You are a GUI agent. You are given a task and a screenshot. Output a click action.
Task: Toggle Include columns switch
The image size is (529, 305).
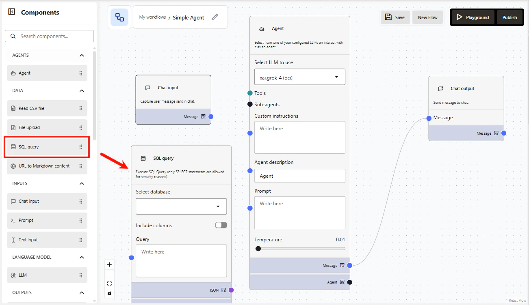tap(221, 225)
